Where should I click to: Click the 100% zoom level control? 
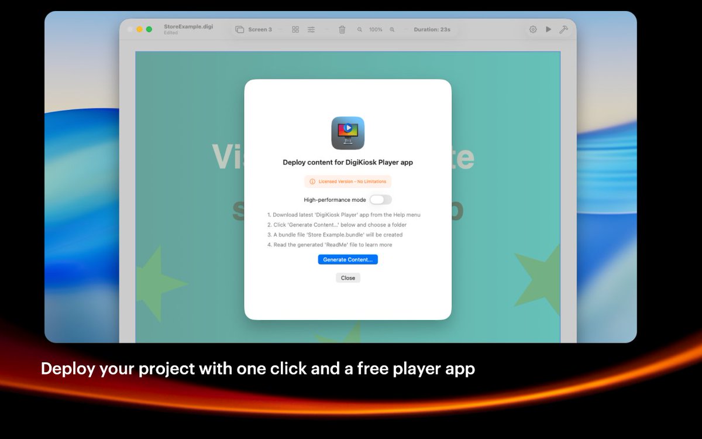(376, 29)
